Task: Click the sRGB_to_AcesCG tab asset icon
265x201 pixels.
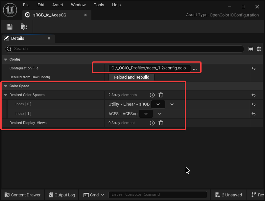Action: 28,15
